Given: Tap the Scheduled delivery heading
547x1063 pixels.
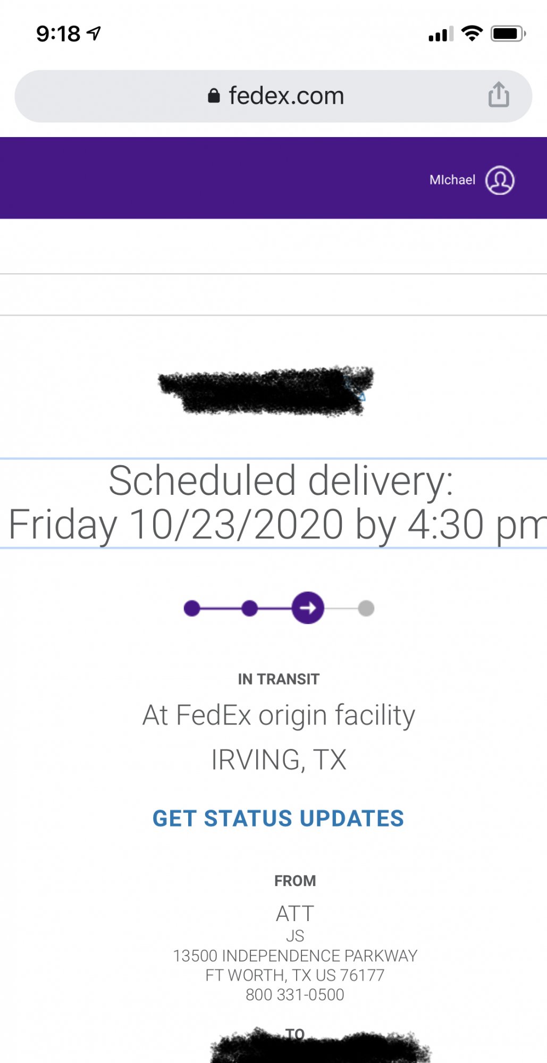Looking at the screenshot, I should [x=280, y=481].
